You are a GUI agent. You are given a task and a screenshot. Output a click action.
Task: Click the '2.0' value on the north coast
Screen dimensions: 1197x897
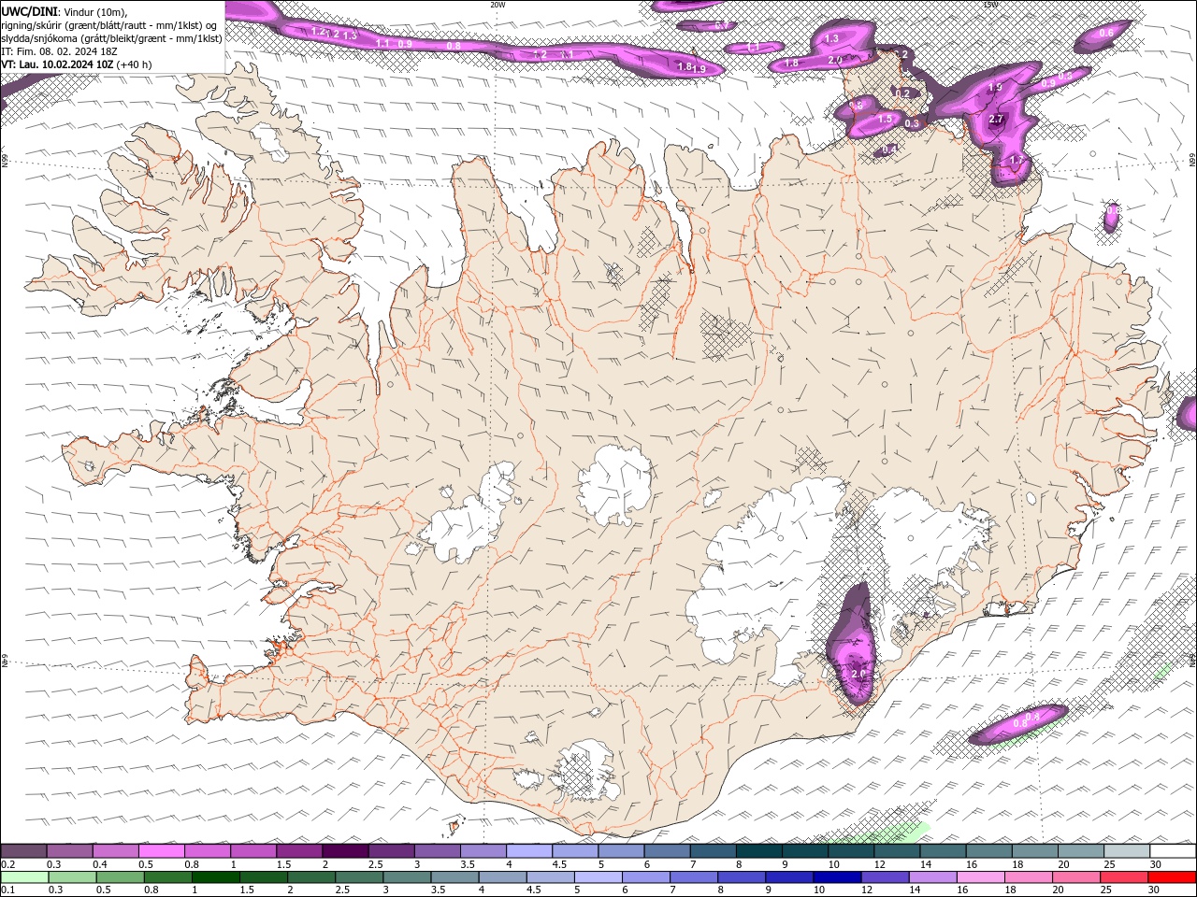pyautogui.click(x=835, y=60)
